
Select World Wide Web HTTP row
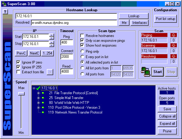coord(69,103)
